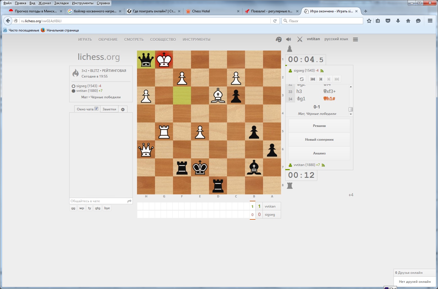Open the Журнал menu in menu bar
The image size is (438, 289).
pyautogui.click(x=44, y=3)
